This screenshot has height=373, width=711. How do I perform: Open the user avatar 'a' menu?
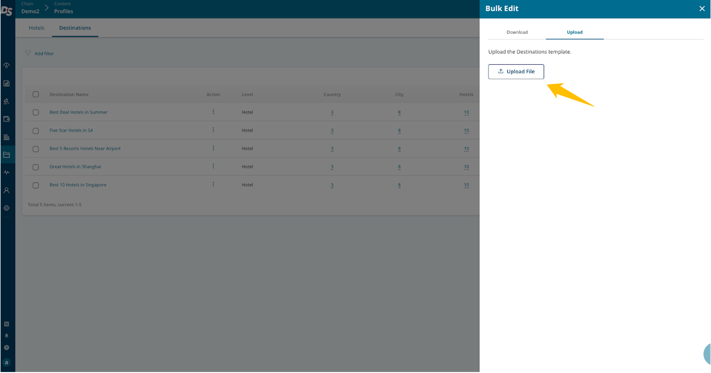(x=6, y=362)
